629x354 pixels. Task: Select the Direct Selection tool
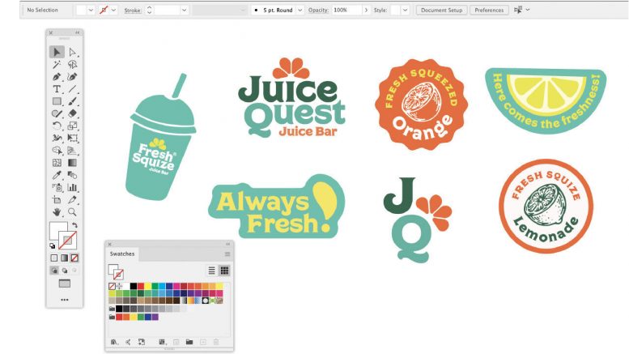[72, 52]
